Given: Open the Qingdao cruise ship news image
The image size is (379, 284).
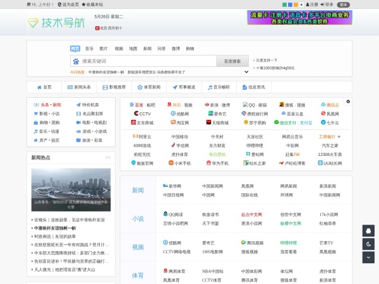Looking at the screenshot, I should [x=71, y=190].
